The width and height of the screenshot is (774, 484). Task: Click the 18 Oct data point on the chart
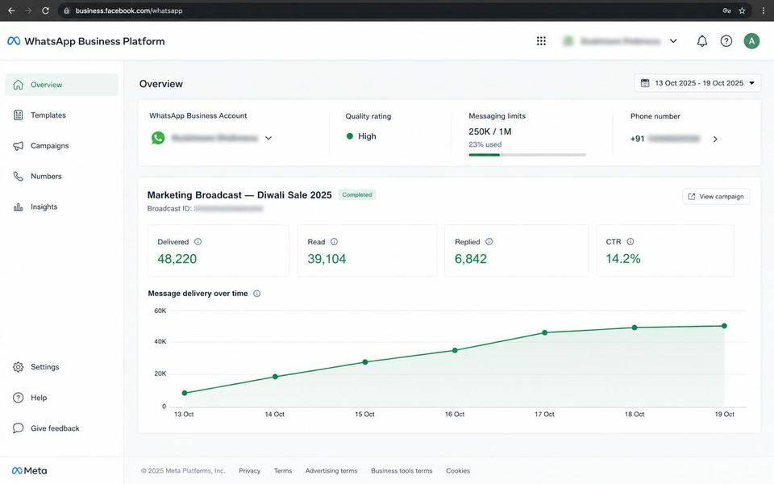pyautogui.click(x=635, y=328)
